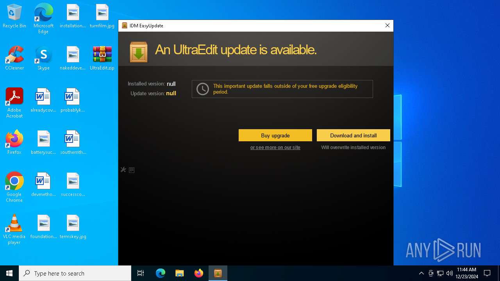Select UltraEdit.zip archive on desktop
The image size is (500, 281).
click(x=102, y=58)
